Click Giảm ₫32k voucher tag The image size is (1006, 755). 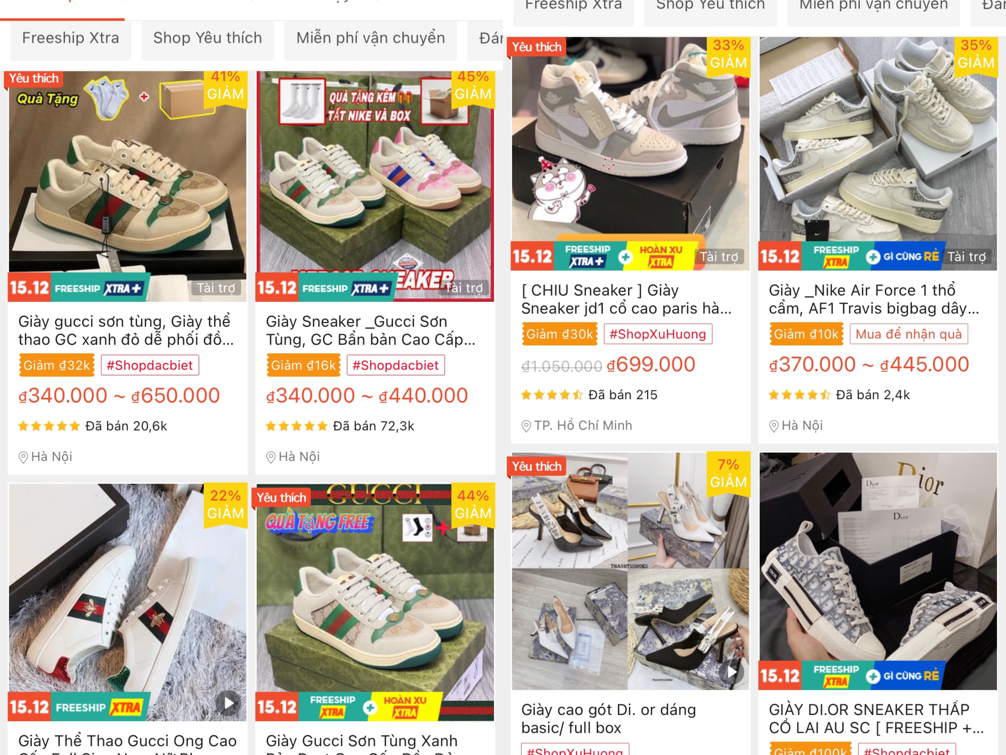pyautogui.click(x=57, y=365)
